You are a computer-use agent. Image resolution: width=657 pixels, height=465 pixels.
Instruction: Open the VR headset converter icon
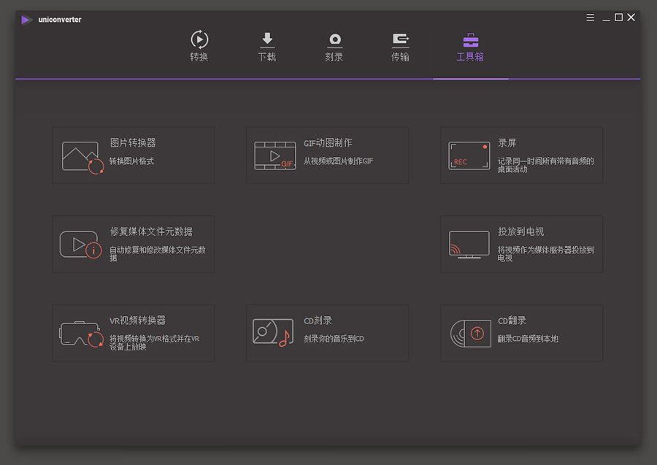point(81,334)
